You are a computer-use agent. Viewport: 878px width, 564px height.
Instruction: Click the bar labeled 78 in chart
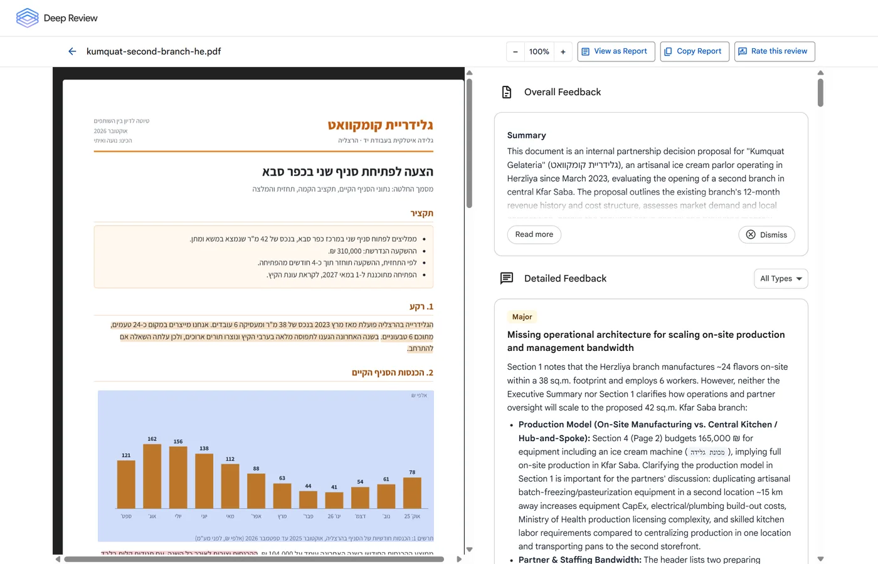[412, 493]
